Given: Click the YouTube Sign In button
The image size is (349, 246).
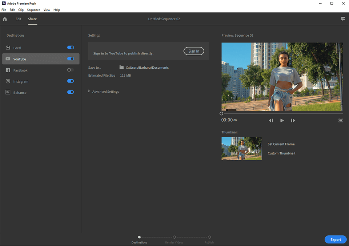Looking at the screenshot, I should pos(194,51).
